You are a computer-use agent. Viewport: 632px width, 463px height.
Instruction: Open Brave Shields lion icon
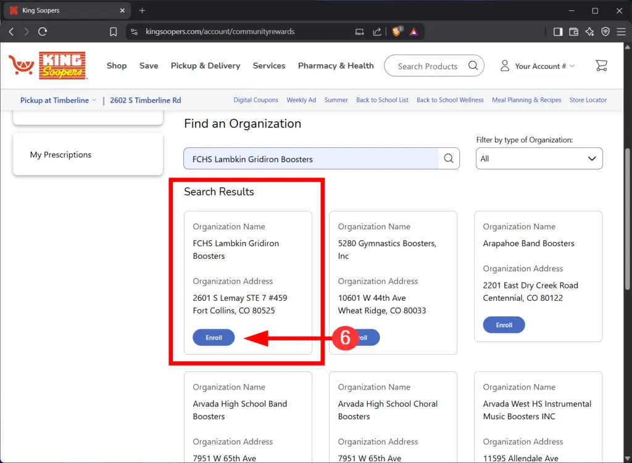point(397,31)
